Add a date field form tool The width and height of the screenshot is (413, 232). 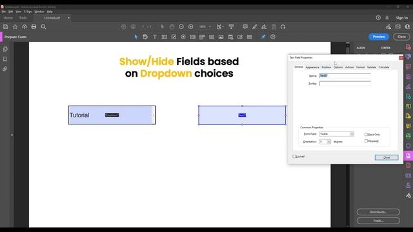[x=230, y=37]
